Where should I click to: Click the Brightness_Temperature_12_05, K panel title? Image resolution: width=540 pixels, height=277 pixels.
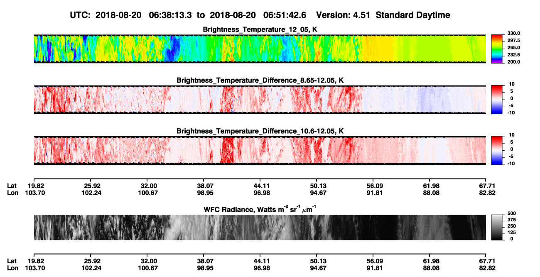click(260, 29)
